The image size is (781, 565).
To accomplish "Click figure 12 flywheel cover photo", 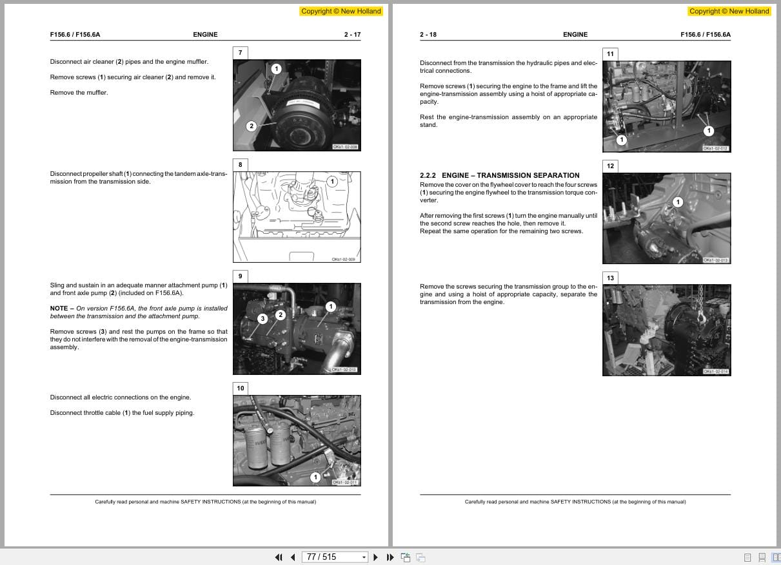I will pos(667,218).
